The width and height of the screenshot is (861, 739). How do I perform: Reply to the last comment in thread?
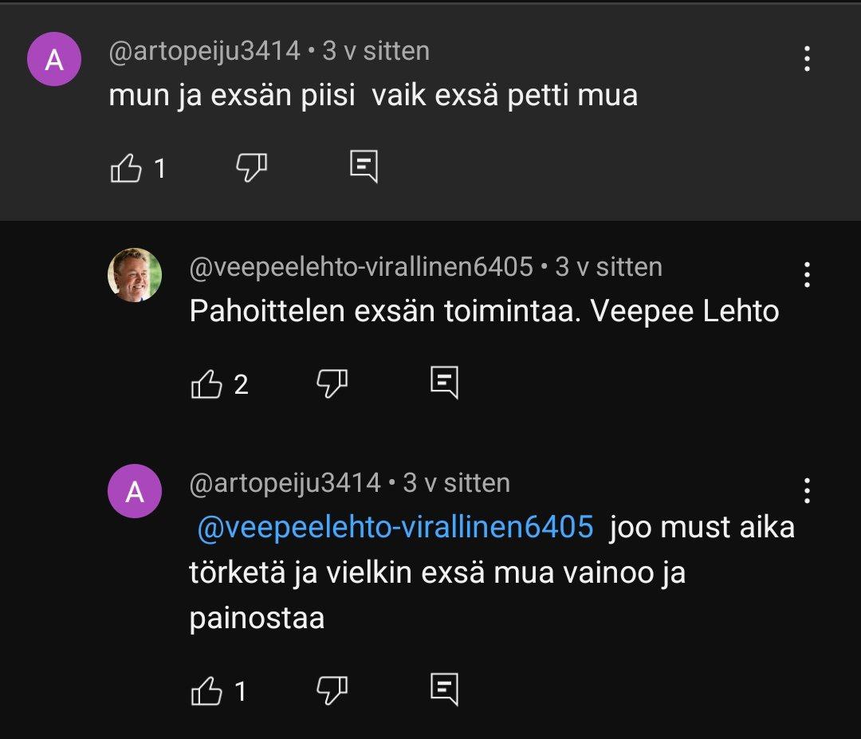pyautogui.click(x=444, y=689)
